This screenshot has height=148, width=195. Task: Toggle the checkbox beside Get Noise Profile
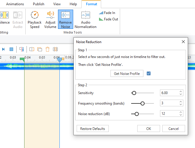point(149,73)
